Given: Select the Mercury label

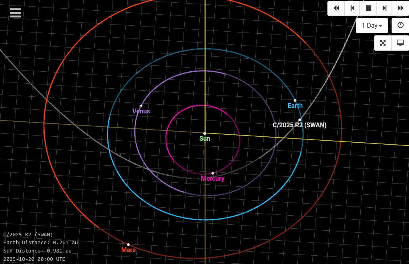Looking at the screenshot, I should point(212,179).
